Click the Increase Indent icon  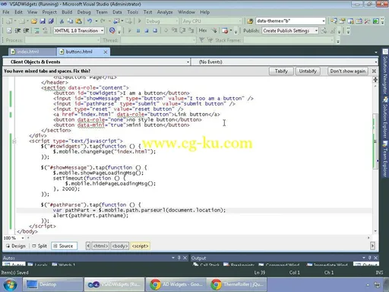[26, 30]
